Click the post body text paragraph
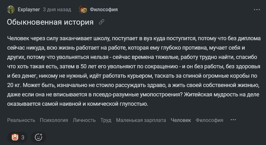The image size is (266, 145). 134,71
